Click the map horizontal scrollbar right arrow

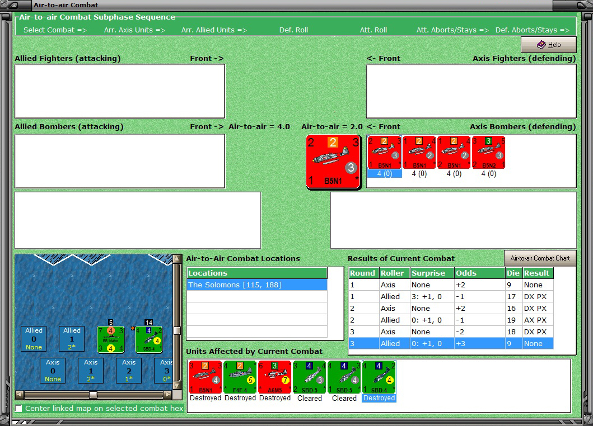pyautogui.click(x=167, y=395)
